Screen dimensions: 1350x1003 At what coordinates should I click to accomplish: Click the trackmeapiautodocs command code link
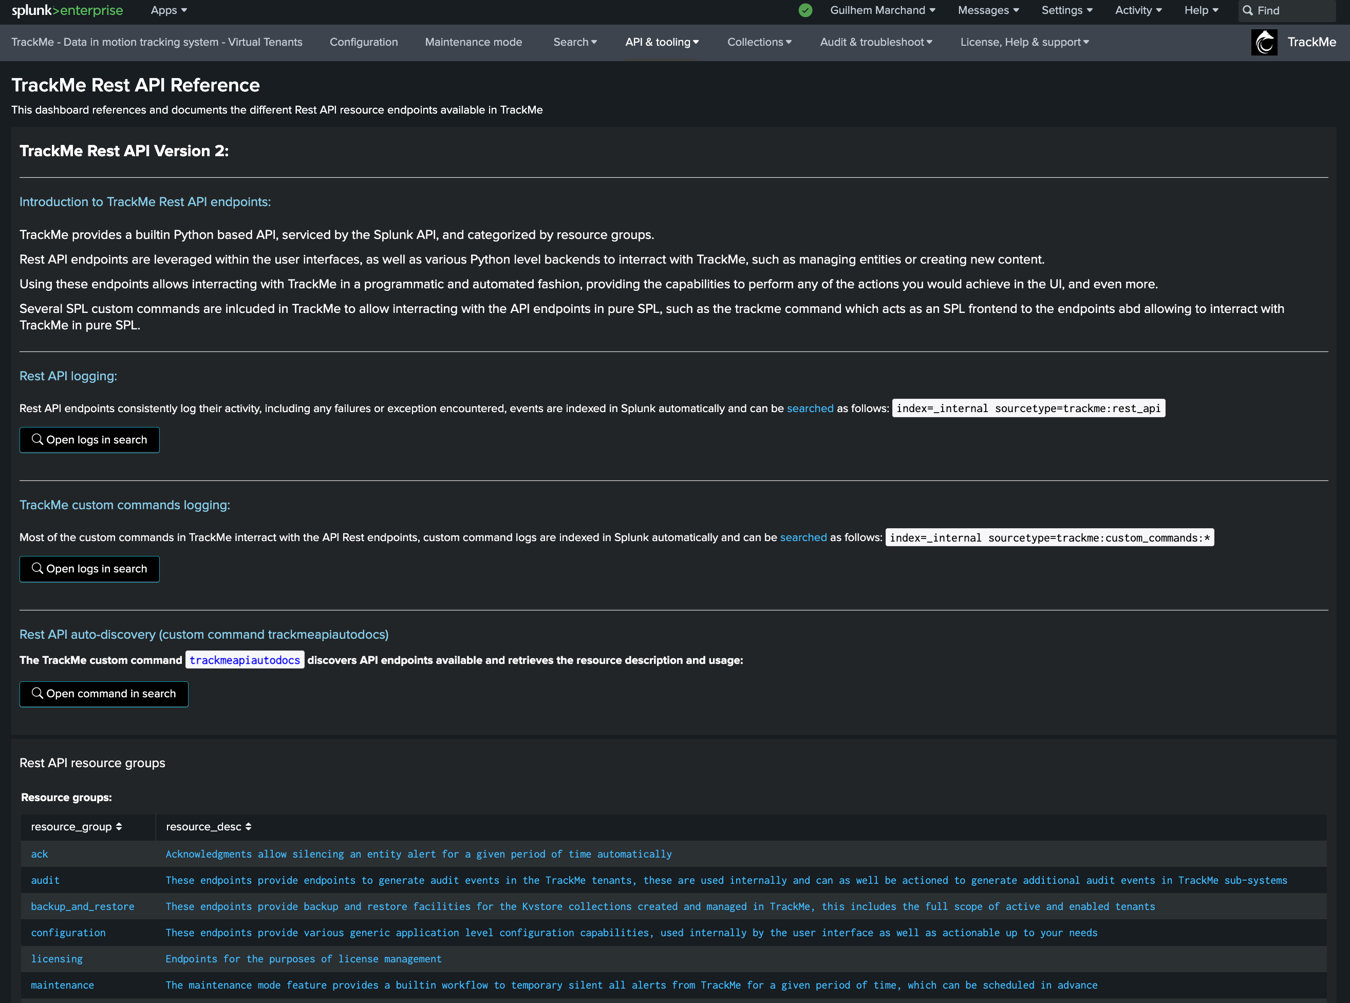[x=245, y=660]
